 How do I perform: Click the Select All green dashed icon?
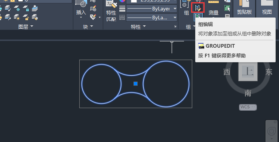tap(227, 8)
